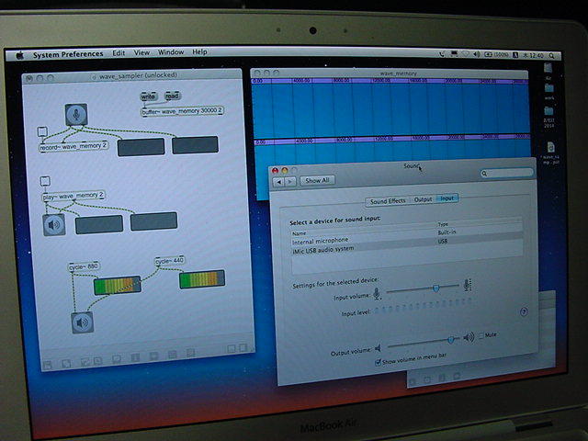588x441 pixels.
Task: Switch to the Output tab
Action: [423, 199]
